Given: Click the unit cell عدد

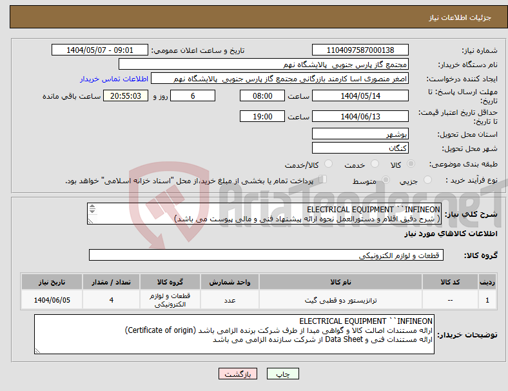Looking at the screenshot, I should tap(230, 300).
